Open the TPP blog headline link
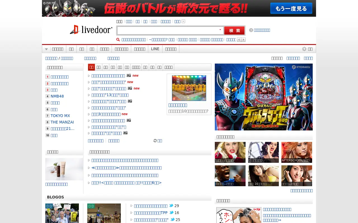Image resolution: width=358 pixels, height=223 pixels. pyautogui.click(x=150, y=213)
